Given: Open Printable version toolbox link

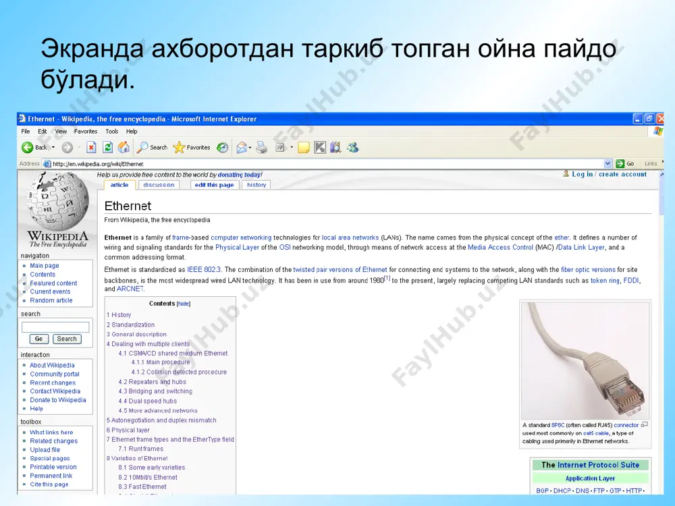Looking at the screenshot, I should (x=53, y=467).
